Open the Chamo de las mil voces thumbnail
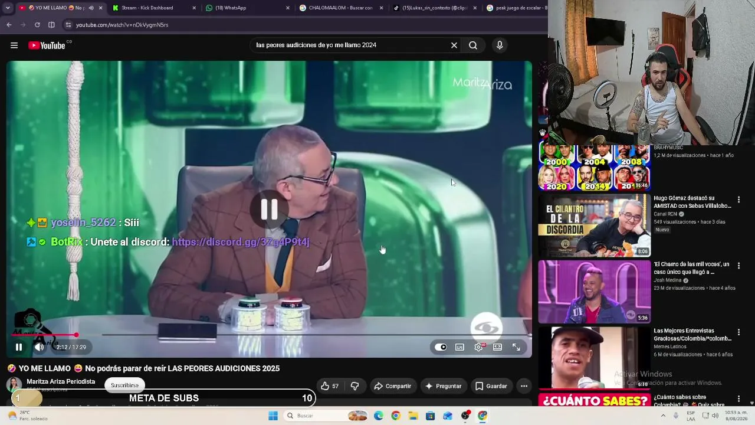The image size is (755, 425). 595,292
